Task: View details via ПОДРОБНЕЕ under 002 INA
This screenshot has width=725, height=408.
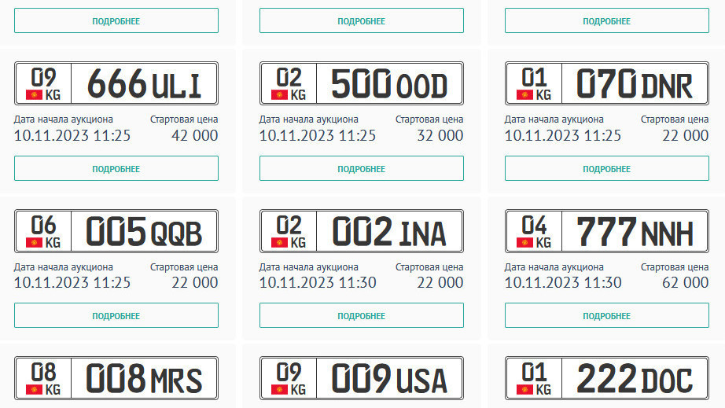Action: tap(362, 316)
